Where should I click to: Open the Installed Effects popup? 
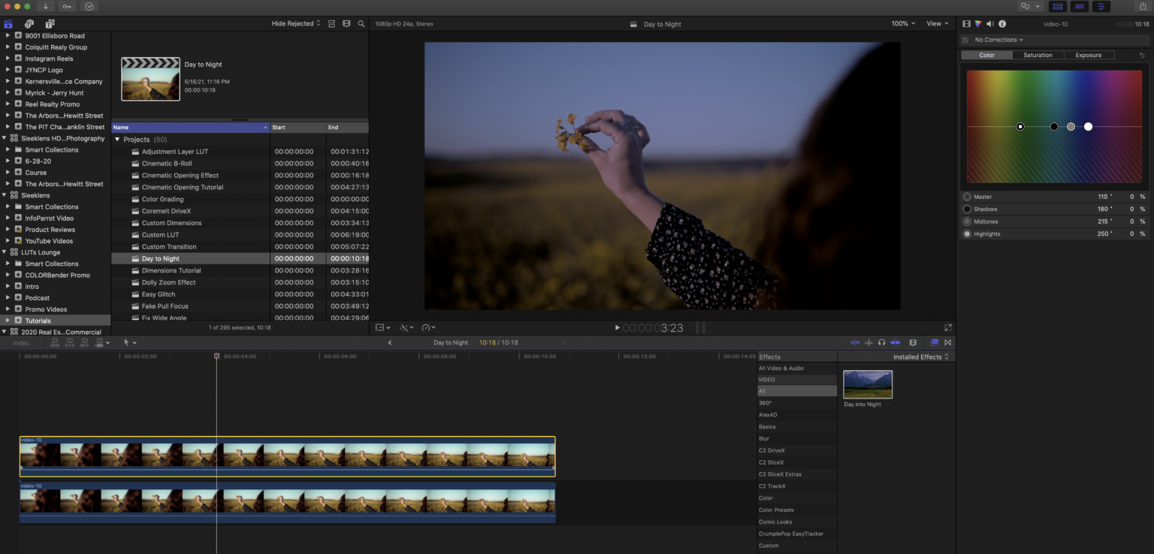(920, 357)
